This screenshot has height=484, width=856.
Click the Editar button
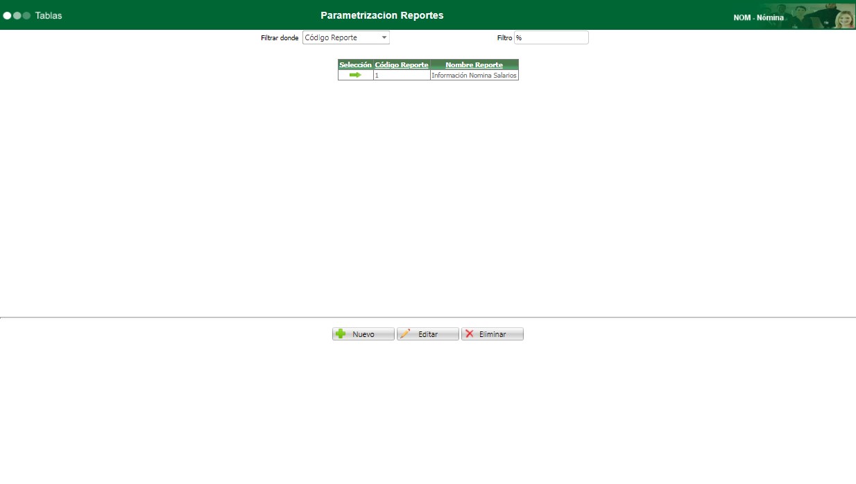click(x=428, y=334)
